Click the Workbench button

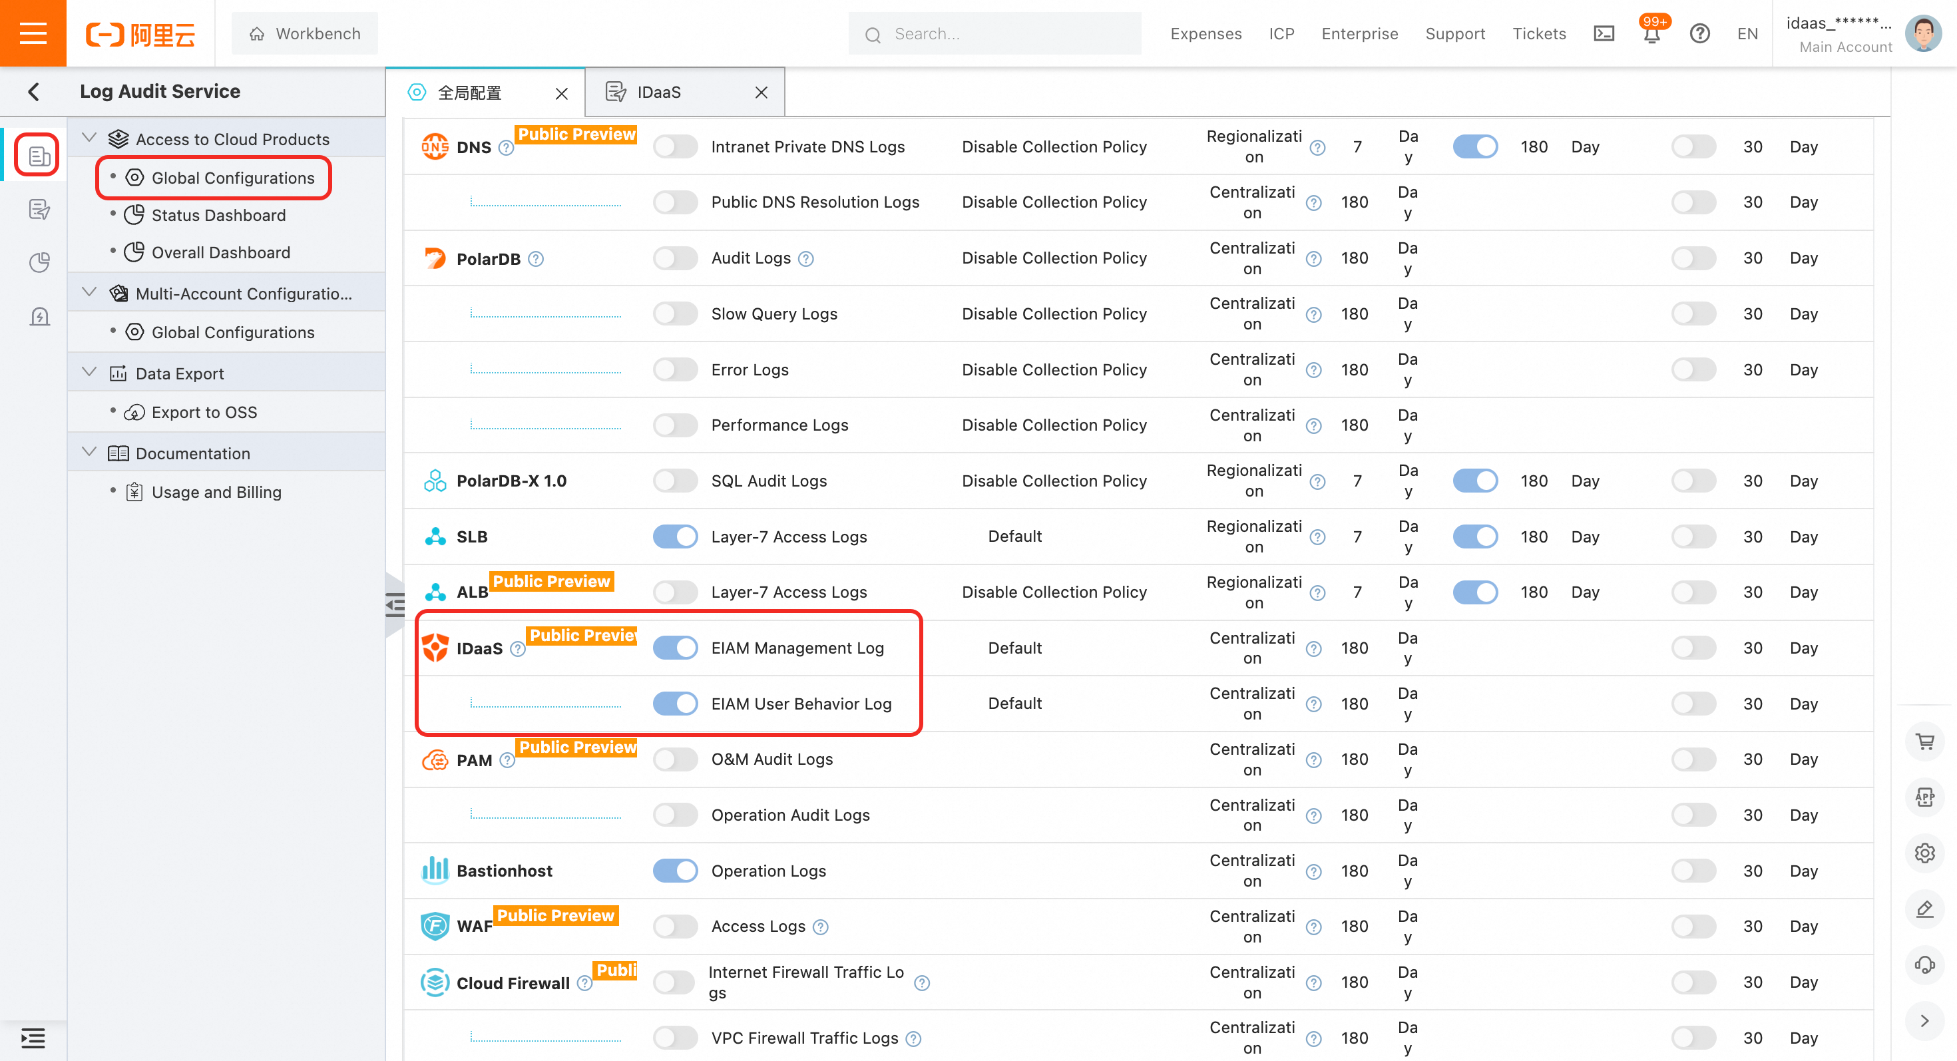pyautogui.click(x=305, y=33)
